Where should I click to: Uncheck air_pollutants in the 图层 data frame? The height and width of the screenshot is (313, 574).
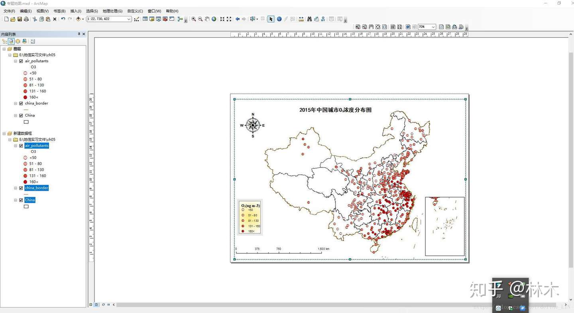[x=21, y=61]
